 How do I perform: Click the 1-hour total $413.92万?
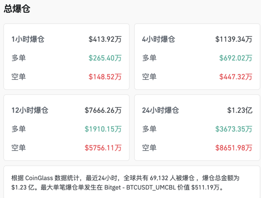click(x=105, y=39)
